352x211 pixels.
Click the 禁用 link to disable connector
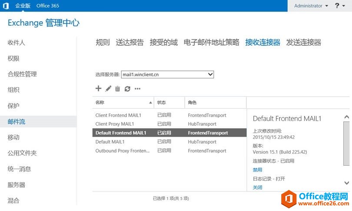point(258,170)
